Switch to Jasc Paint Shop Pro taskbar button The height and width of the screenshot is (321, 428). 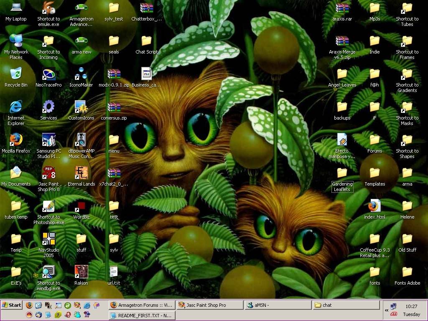pyautogui.click(x=209, y=305)
